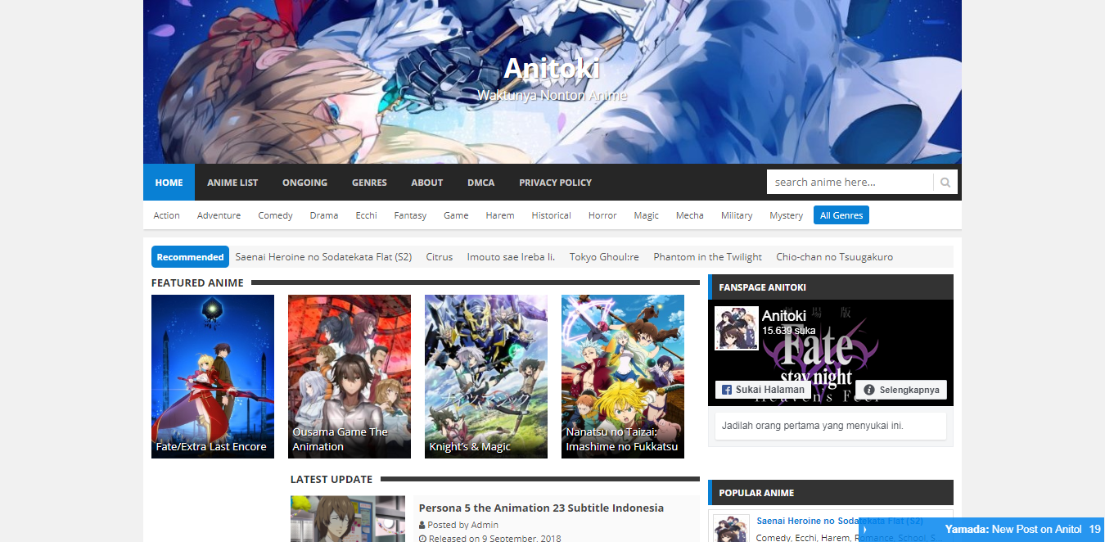Viewport: 1105px width, 542px height.
Task: Select the Horror genre
Action: pos(602,215)
